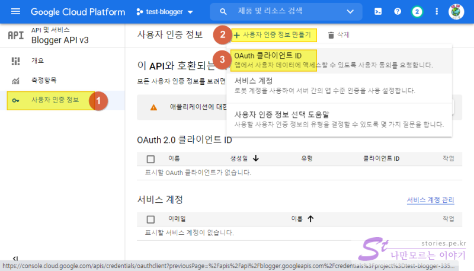Click the Google Cloud Platform logo text
This screenshot has width=474, height=271.
[x=78, y=12]
